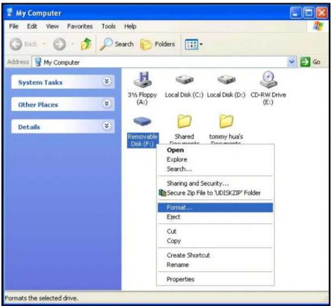Go up one folder level
The image size is (331, 306).
pyautogui.click(x=86, y=44)
